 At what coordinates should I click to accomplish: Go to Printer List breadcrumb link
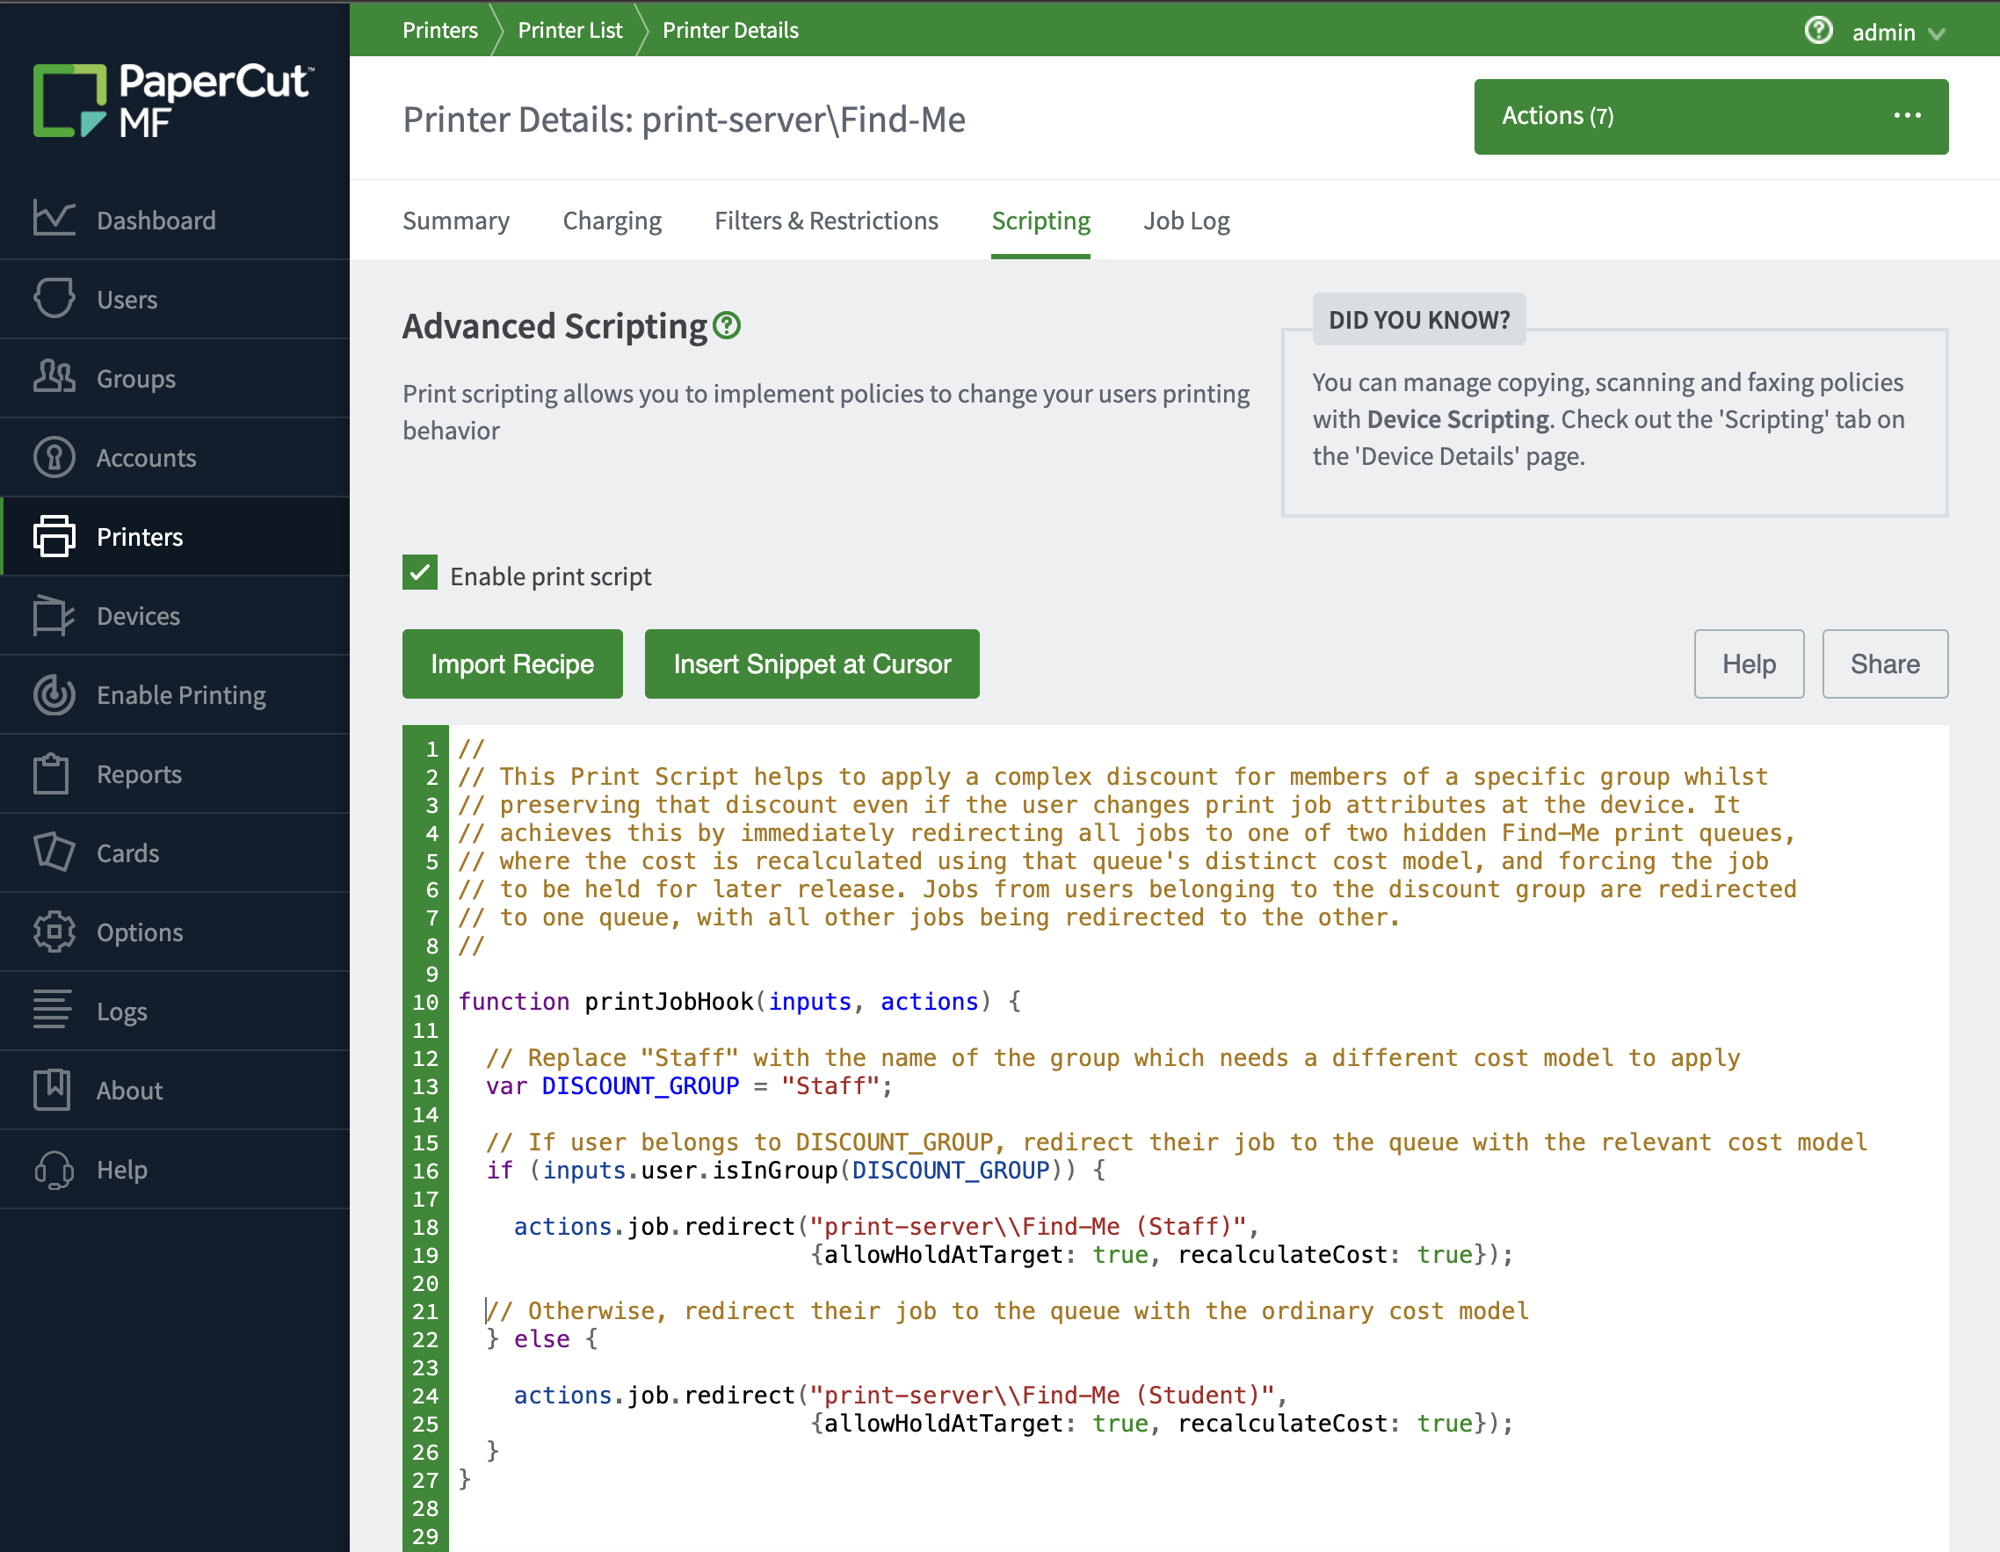569,30
